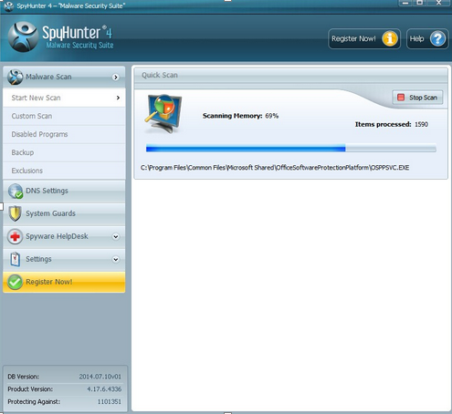Viewport: 452px width, 414px height.
Task: Expand the Malware Scan arrow
Action: point(115,78)
